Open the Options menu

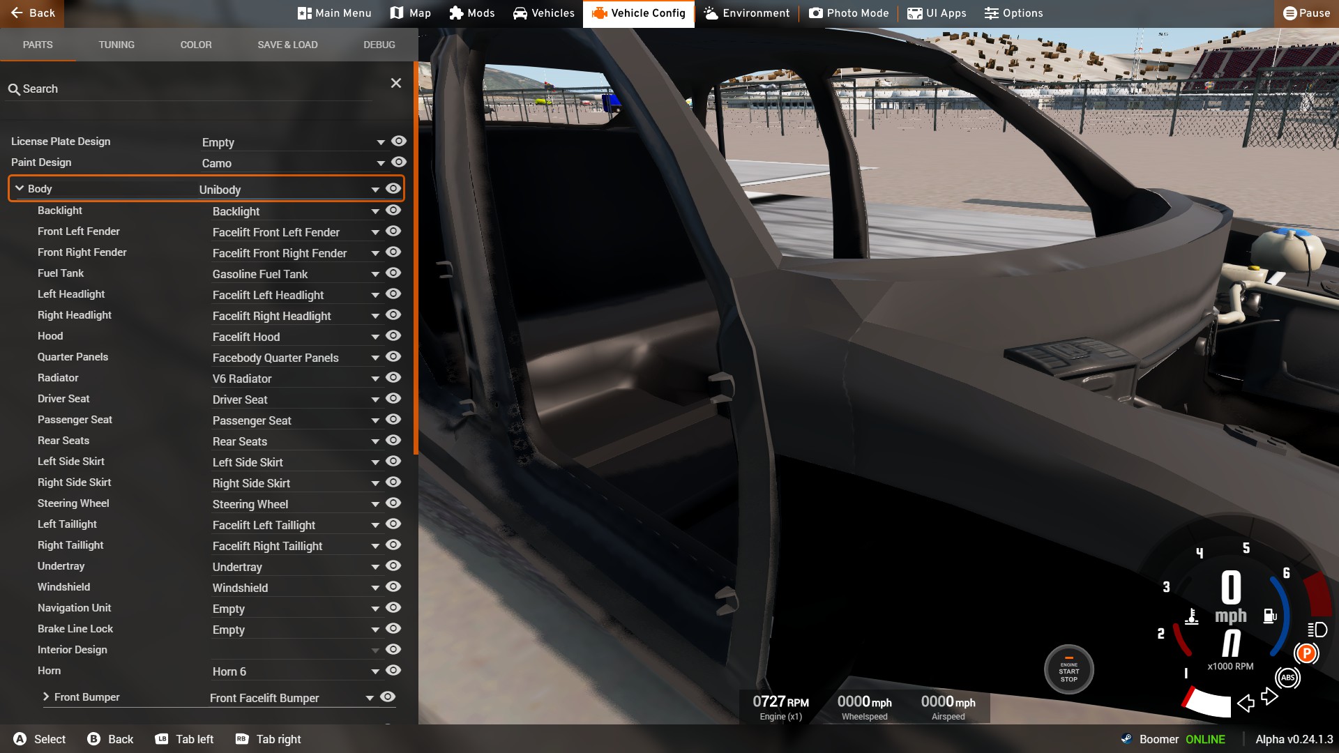coord(1013,13)
